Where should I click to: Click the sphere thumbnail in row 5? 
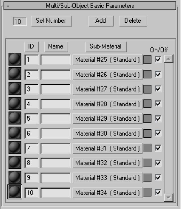click(15, 118)
